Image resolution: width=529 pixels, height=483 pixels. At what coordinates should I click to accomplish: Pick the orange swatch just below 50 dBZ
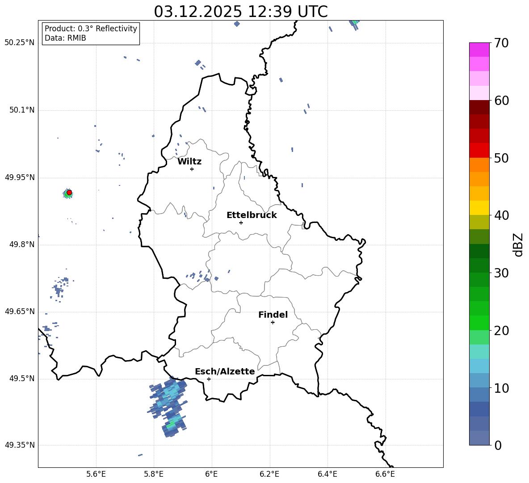479,164
